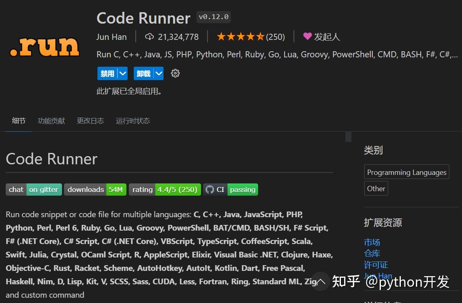
Task: Click the rating 4.4/5 badge
Action: tap(178, 189)
